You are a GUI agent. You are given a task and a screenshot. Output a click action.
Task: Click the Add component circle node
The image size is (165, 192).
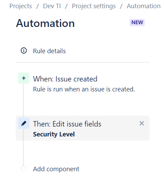point(24,168)
